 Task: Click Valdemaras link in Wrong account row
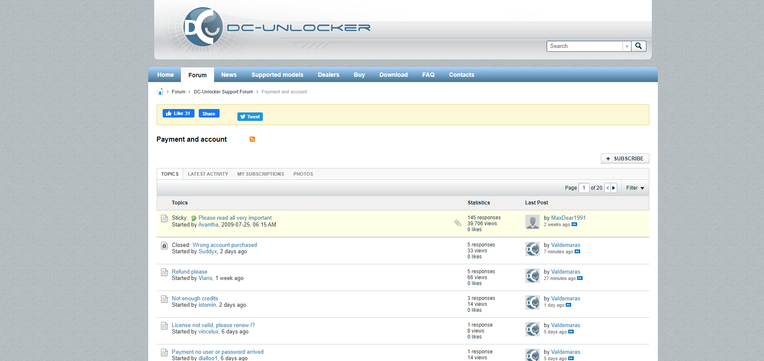pos(566,245)
